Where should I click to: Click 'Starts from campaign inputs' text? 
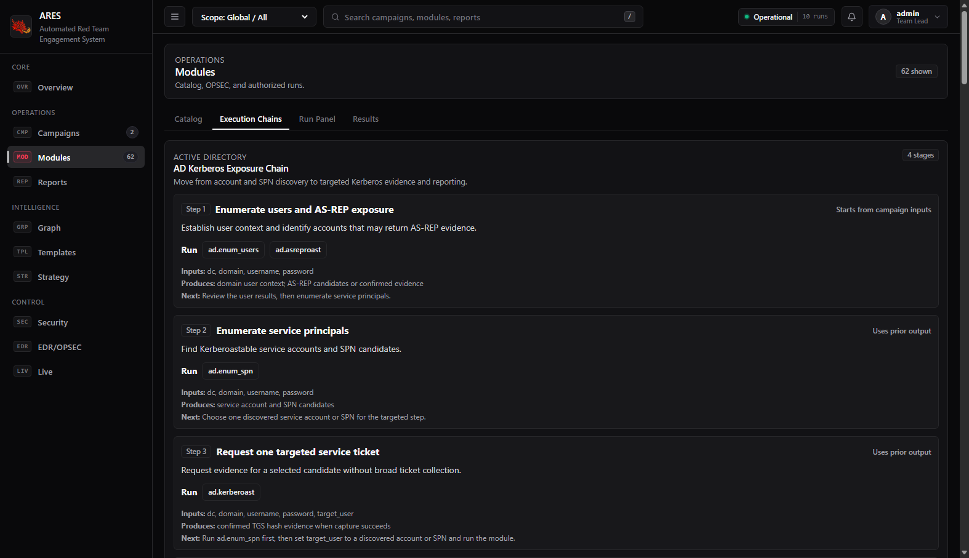tap(883, 210)
